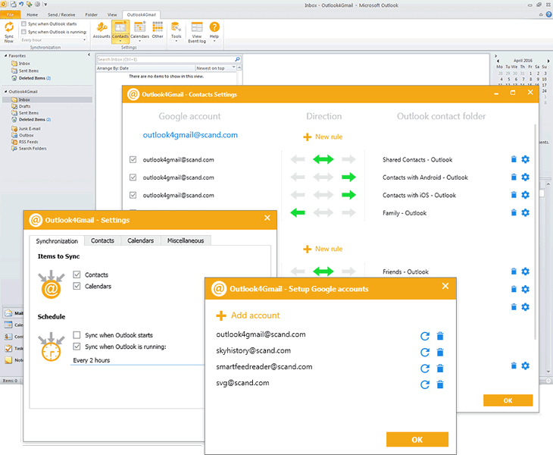
Task: Collapse the Outlook4Gmail folder tree
Action: [5, 92]
